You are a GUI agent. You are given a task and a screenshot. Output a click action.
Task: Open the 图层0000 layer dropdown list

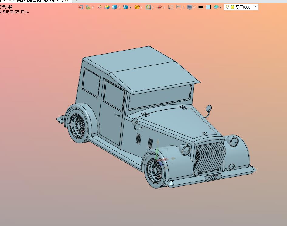click(x=256, y=7)
